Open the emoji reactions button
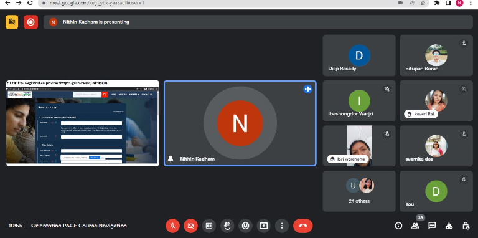The image size is (478, 238). (245, 226)
